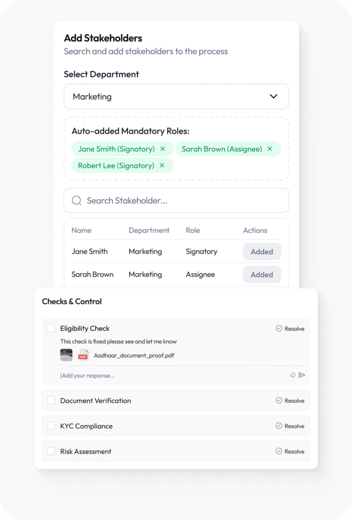Remove Jane Smith (Signatory) tag
Viewport: 352px width, 520px height.
pos(162,149)
